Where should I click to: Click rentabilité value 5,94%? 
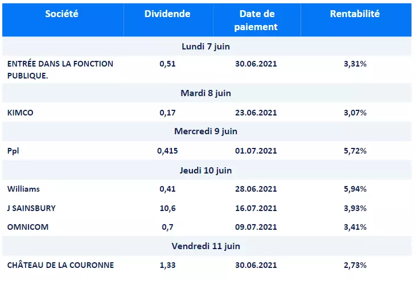355,189
